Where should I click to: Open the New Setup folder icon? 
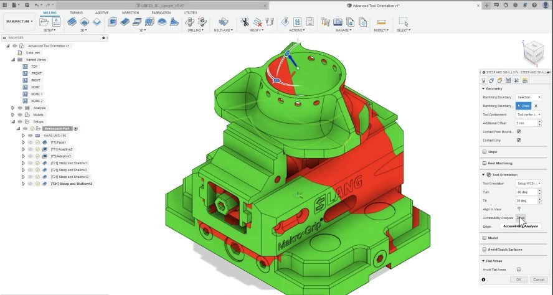(44, 22)
